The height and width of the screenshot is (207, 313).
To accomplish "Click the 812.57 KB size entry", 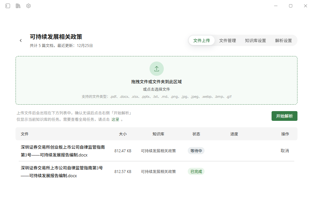I will [x=123, y=171].
